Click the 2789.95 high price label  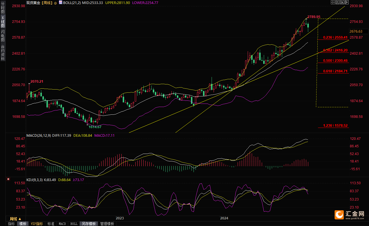(x=314, y=17)
